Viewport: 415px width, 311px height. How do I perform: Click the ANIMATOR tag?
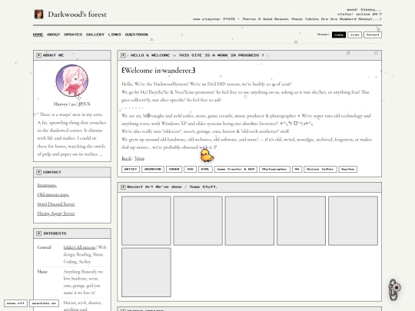pos(153,169)
